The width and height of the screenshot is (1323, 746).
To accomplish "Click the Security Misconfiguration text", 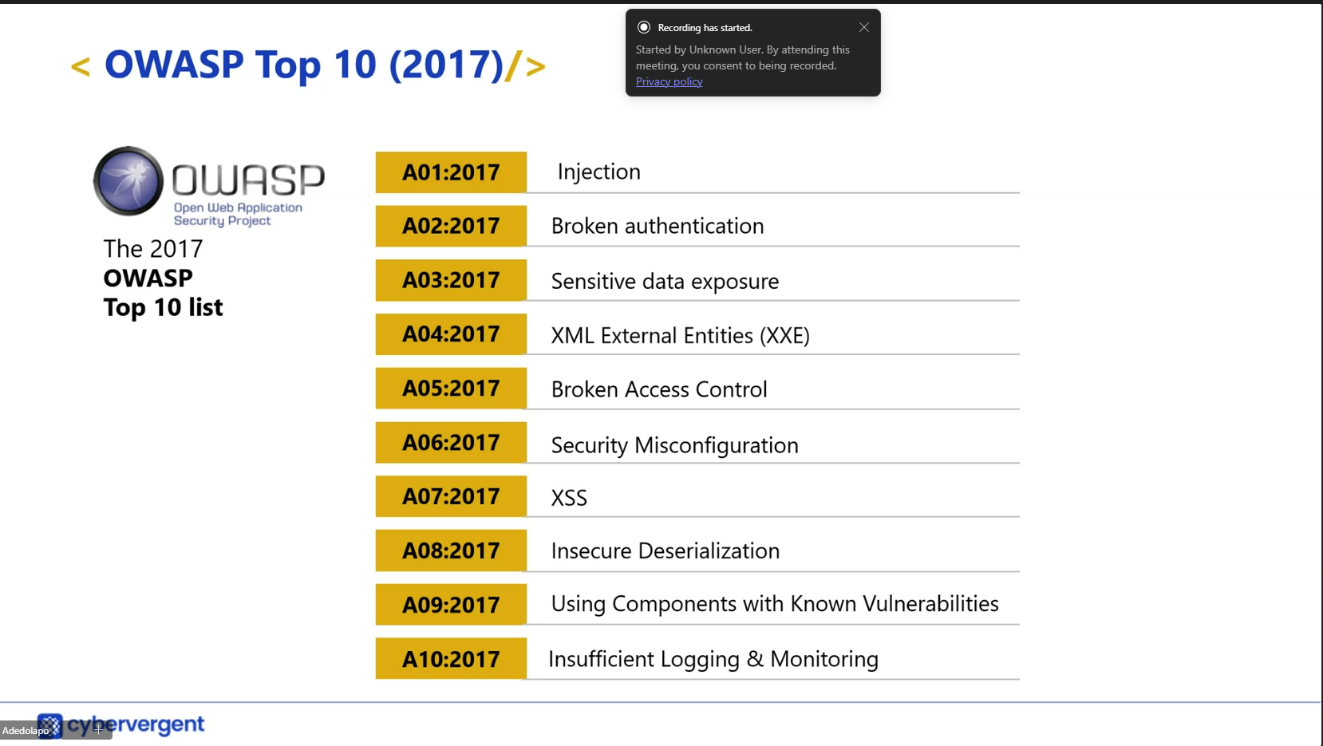I will [x=674, y=444].
